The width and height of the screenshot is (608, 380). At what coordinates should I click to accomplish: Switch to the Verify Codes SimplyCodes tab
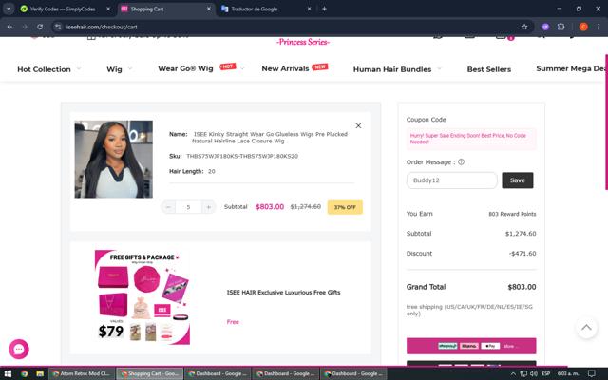pos(63,9)
